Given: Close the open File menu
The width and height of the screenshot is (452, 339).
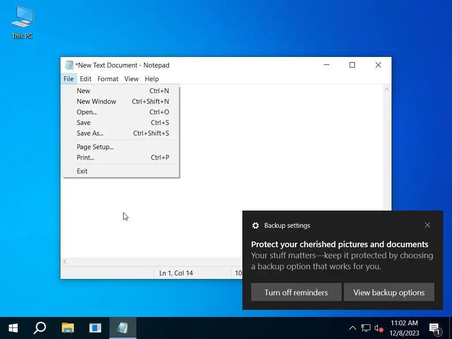Looking at the screenshot, I should point(68,79).
